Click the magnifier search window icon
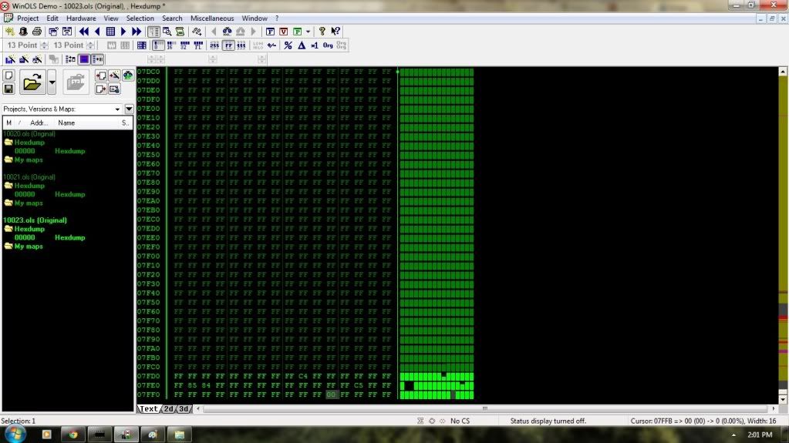Image resolution: width=789 pixels, height=443 pixels. tap(167, 31)
